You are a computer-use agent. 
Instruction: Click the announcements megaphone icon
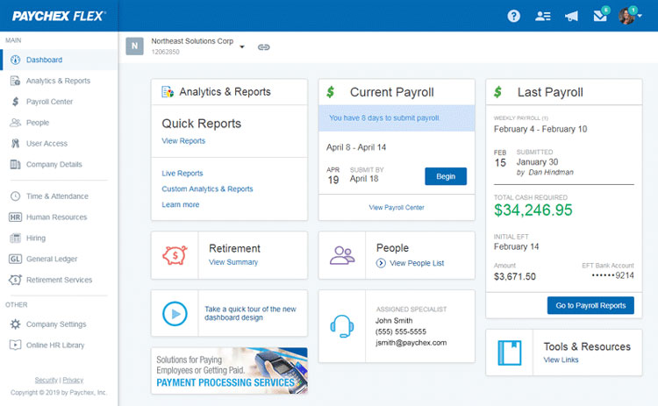[571, 16]
